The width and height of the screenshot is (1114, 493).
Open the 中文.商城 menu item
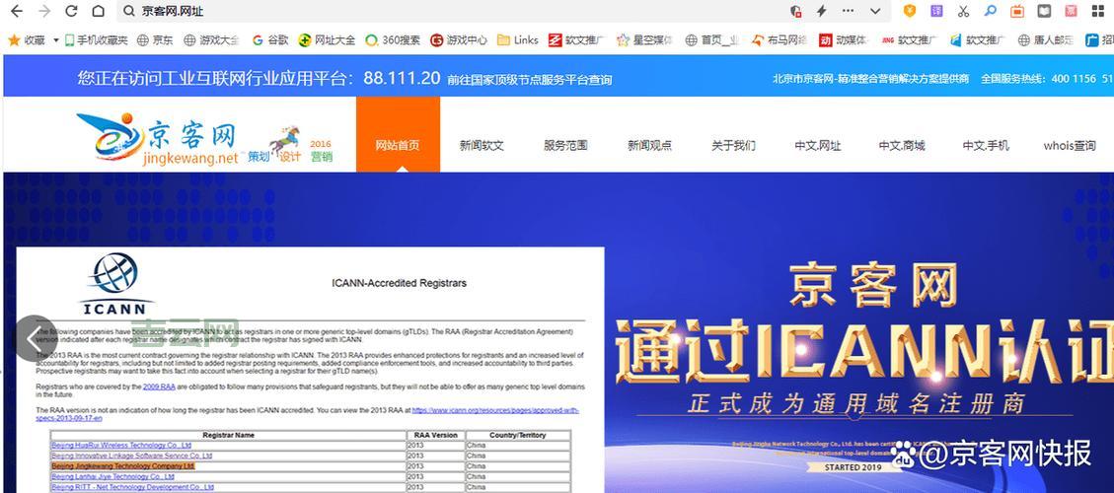coord(902,146)
